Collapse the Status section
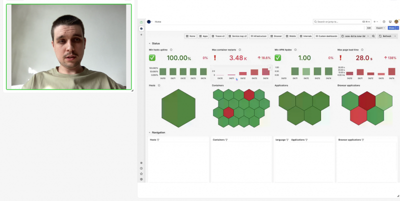Image resolution: width=400 pixels, height=201 pixels. 149,43
